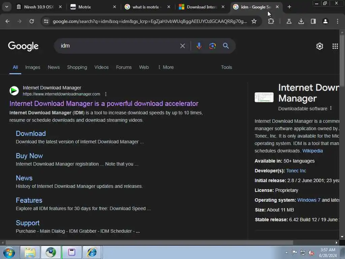This screenshot has width=345, height=259.
Task: Close the Motrix tab
Action: (x=115, y=7)
